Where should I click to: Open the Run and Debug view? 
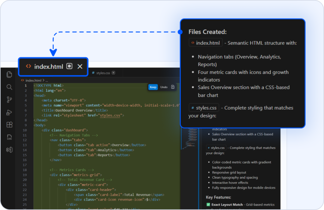9,112
